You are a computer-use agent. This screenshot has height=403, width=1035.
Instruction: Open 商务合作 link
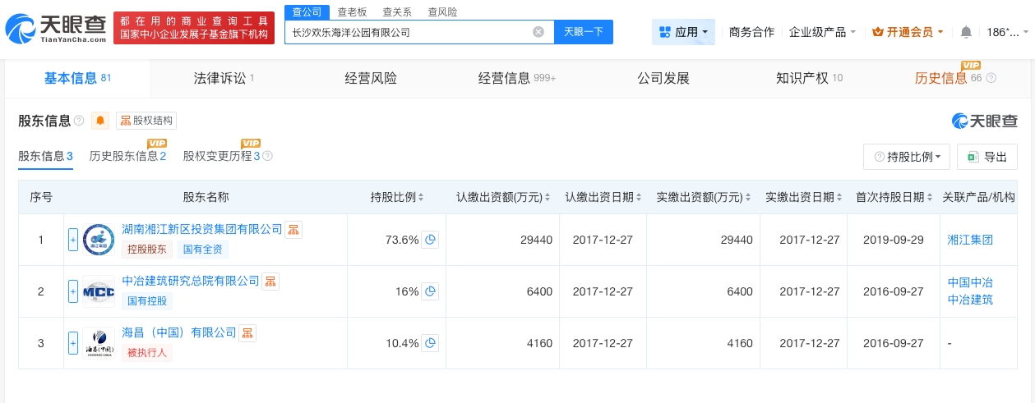(x=751, y=32)
